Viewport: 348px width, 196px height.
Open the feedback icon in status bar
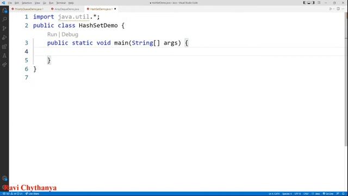click(338, 194)
